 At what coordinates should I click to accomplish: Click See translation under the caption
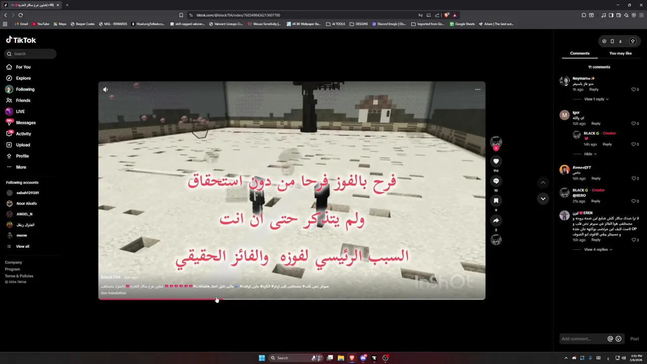(113, 293)
